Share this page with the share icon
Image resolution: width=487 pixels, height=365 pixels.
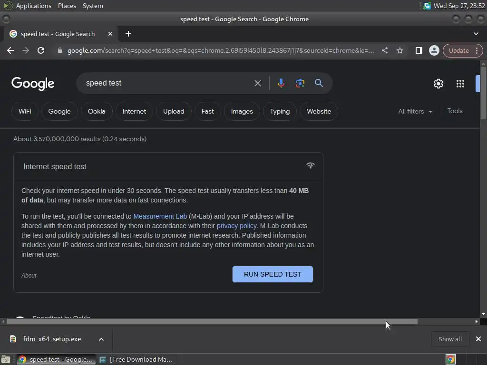(x=384, y=50)
